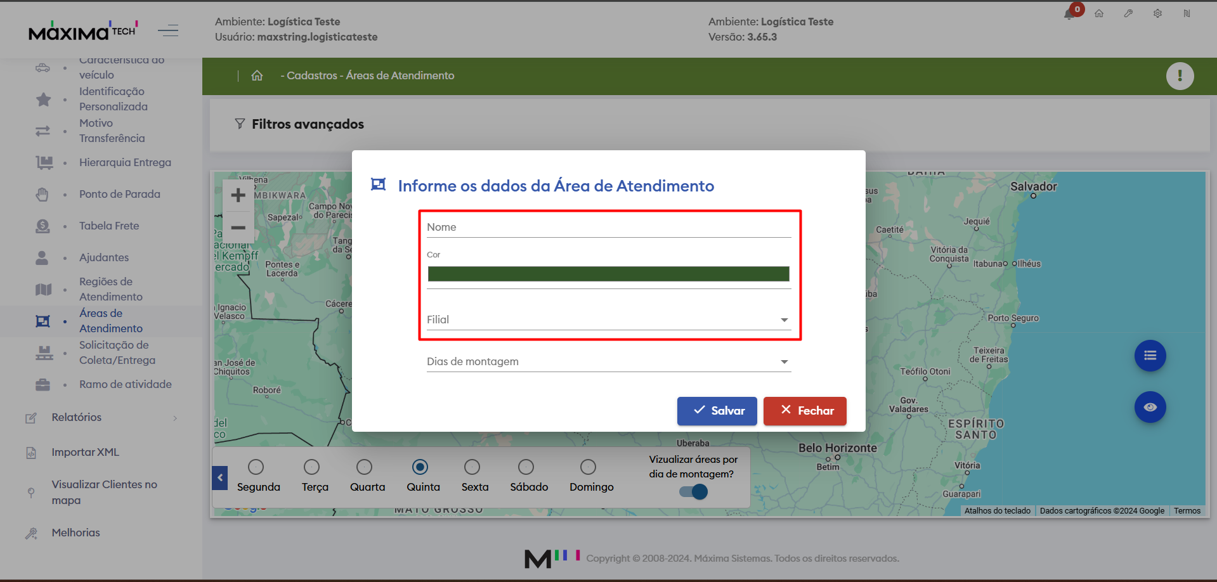The height and width of the screenshot is (582, 1217).
Task: Click the Nome input field
Action: coord(609,227)
